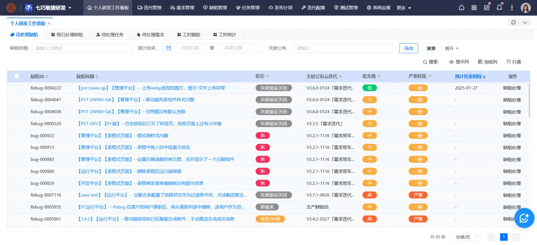Image resolution: width=537 pixels, height=245 pixels.
Task: Toggle the select-all checkbox in table header
Action: pos(17,76)
